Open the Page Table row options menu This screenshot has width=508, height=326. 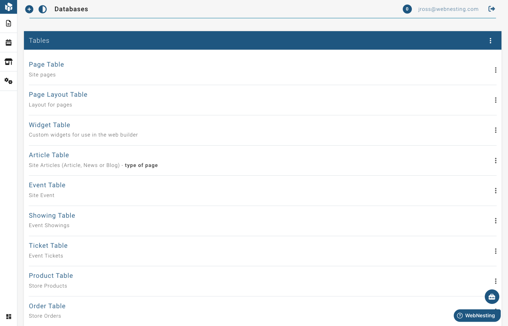(x=496, y=70)
